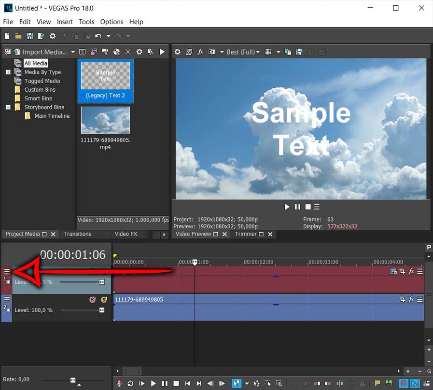The width and height of the screenshot is (433, 390).
Task: Open the Tools menu
Action: pos(86,22)
